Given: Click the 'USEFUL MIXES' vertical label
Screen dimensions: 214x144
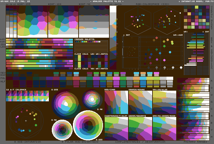Looking at the screenshot, I should pyautogui.click(x=212, y=17).
